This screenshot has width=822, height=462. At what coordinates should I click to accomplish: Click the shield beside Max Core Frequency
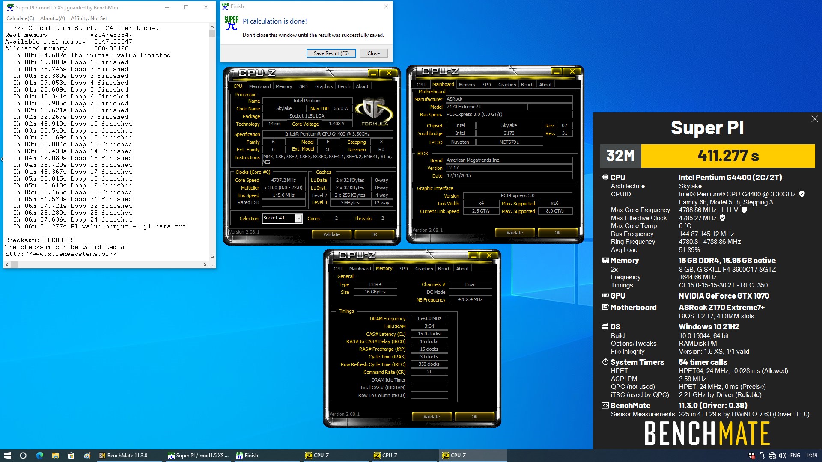pyautogui.click(x=744, y=210)
